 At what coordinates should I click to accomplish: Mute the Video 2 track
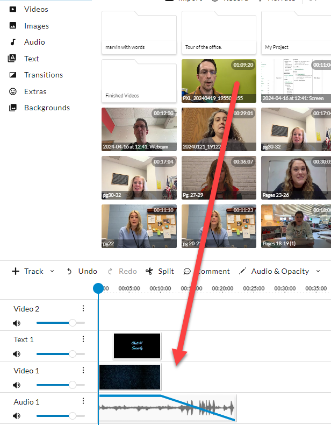click(x=17, y=323)
